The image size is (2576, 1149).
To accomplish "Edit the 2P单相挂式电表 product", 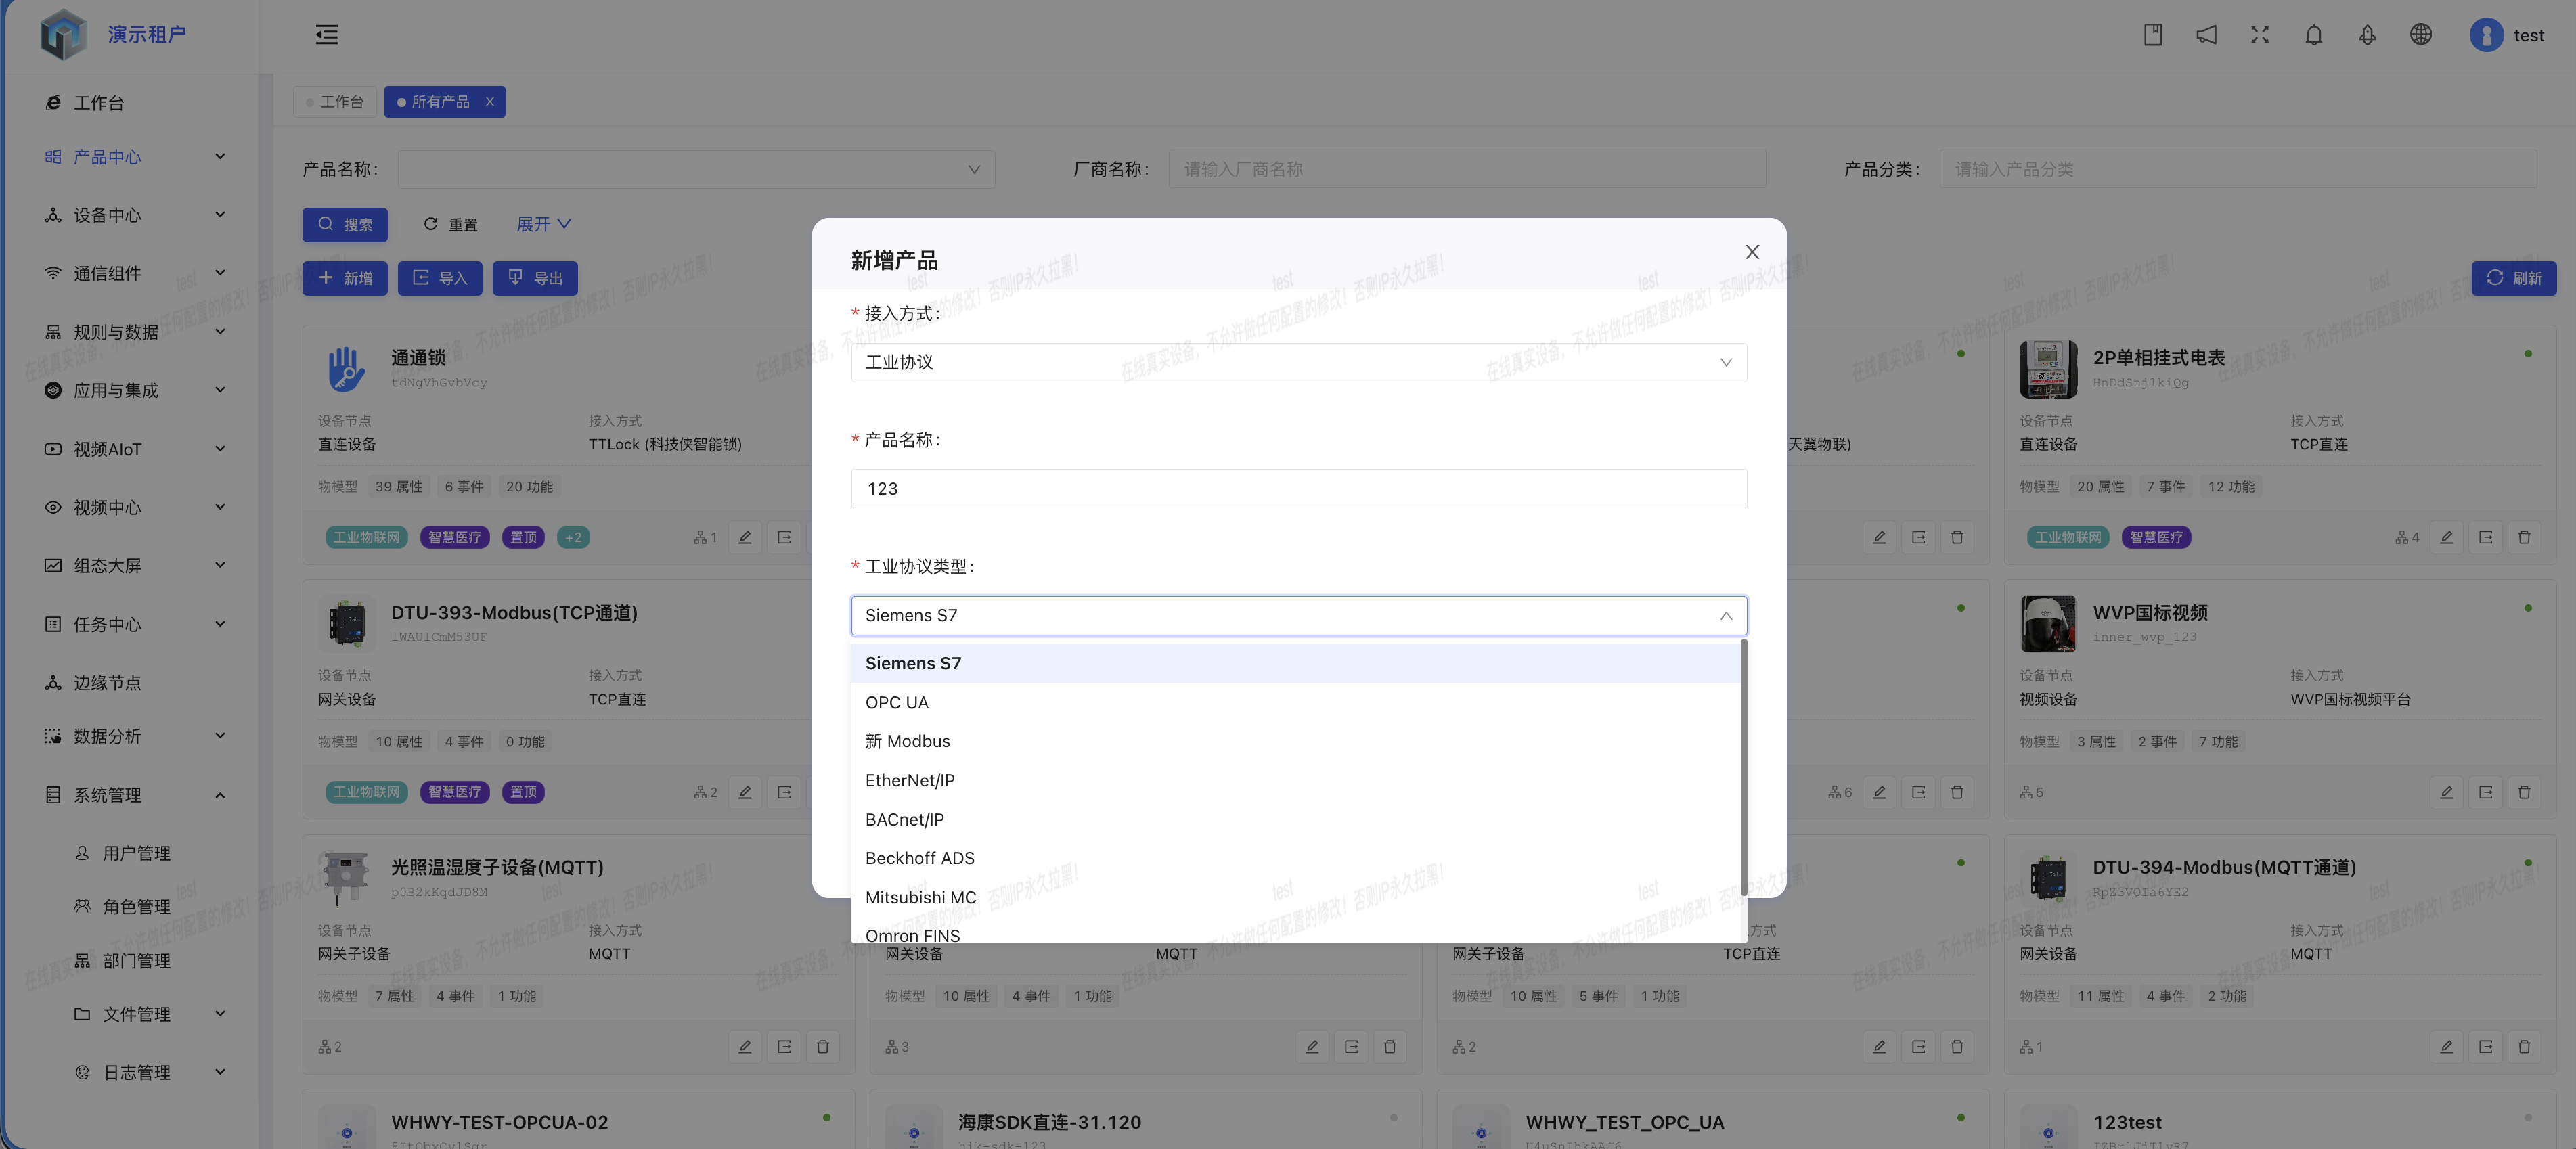I will tap(2446, 537).
